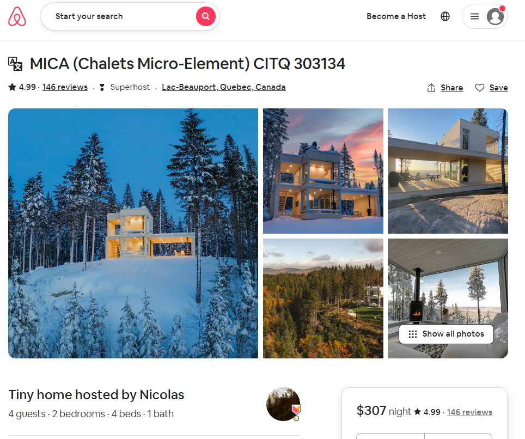Click the Airbnb logo icon
The height and width of the screenshot is (439, 525).
(17, 16)
